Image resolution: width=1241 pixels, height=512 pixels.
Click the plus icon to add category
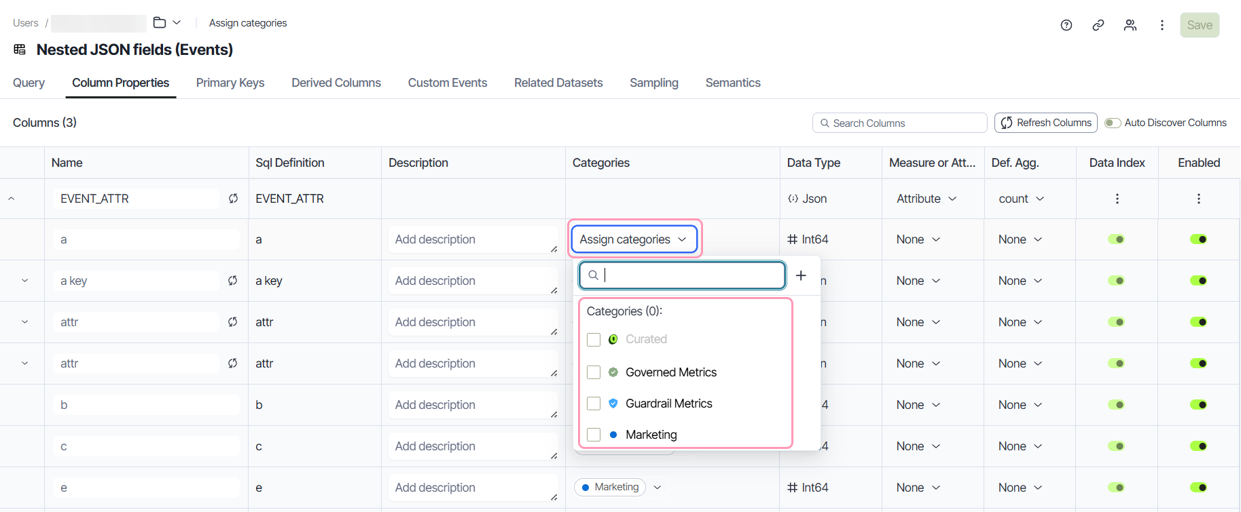[801, 275]
